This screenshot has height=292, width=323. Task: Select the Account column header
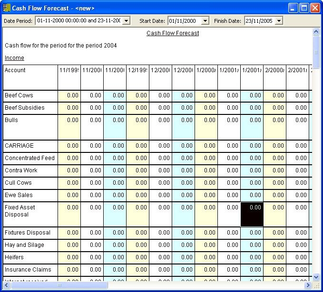30,77
